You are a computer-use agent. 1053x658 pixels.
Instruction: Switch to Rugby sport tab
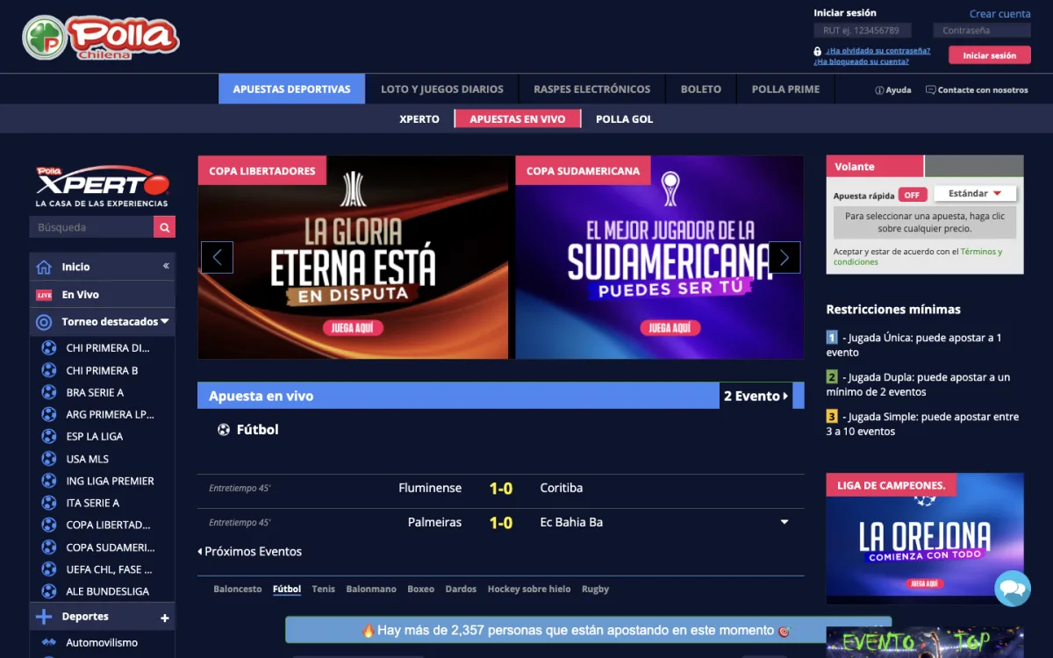[x=595, y=590]
